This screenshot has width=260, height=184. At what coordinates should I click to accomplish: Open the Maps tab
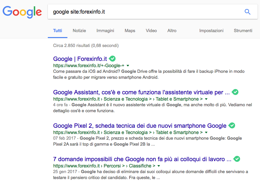130,30
